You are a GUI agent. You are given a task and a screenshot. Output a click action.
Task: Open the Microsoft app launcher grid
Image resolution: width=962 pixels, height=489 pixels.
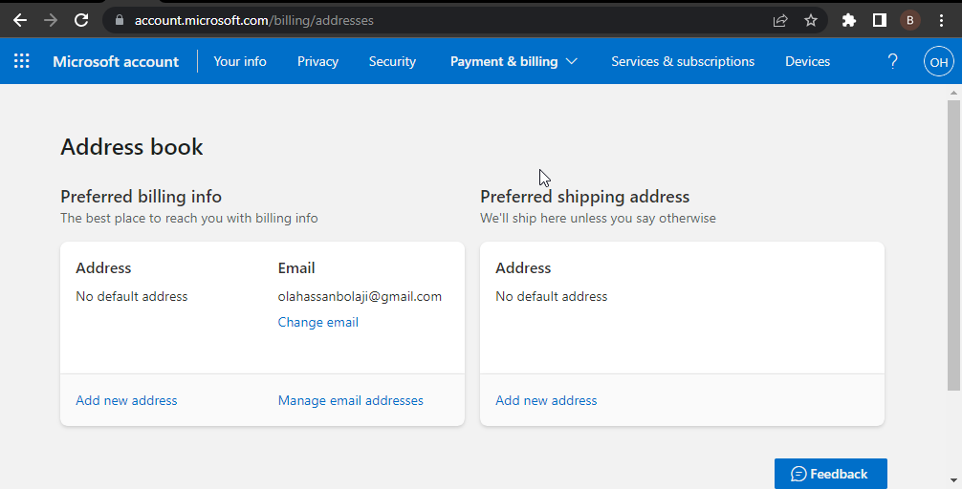tap(21, 61)
